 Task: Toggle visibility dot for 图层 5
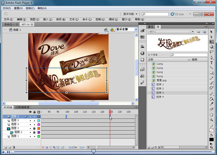30,121
